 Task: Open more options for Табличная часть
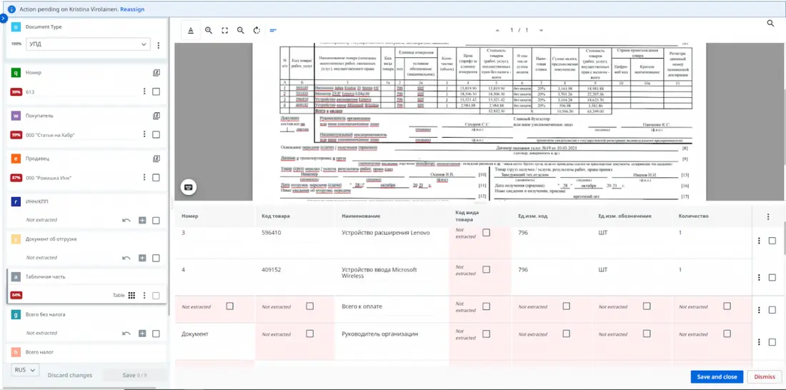144,295
